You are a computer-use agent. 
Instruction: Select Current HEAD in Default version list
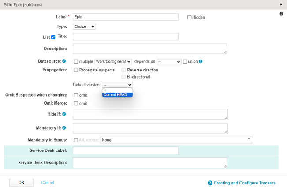117,95
